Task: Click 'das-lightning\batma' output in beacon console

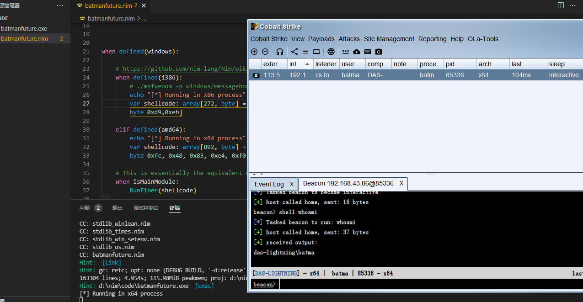Action: click(283, 252)
